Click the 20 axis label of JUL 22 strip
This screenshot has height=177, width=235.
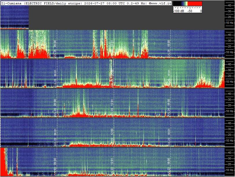click(229, 164)
